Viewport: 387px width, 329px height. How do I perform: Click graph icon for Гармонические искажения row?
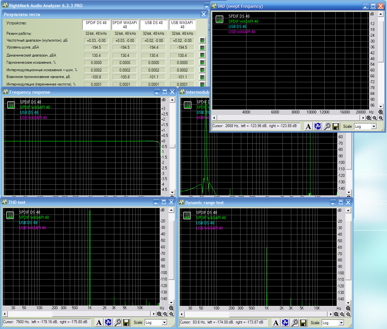tap(202, 62)
